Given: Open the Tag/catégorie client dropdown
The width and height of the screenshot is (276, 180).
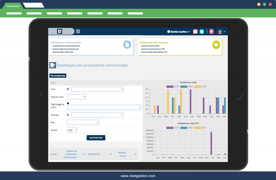Looking at the screenshot, I should point(104,107).
